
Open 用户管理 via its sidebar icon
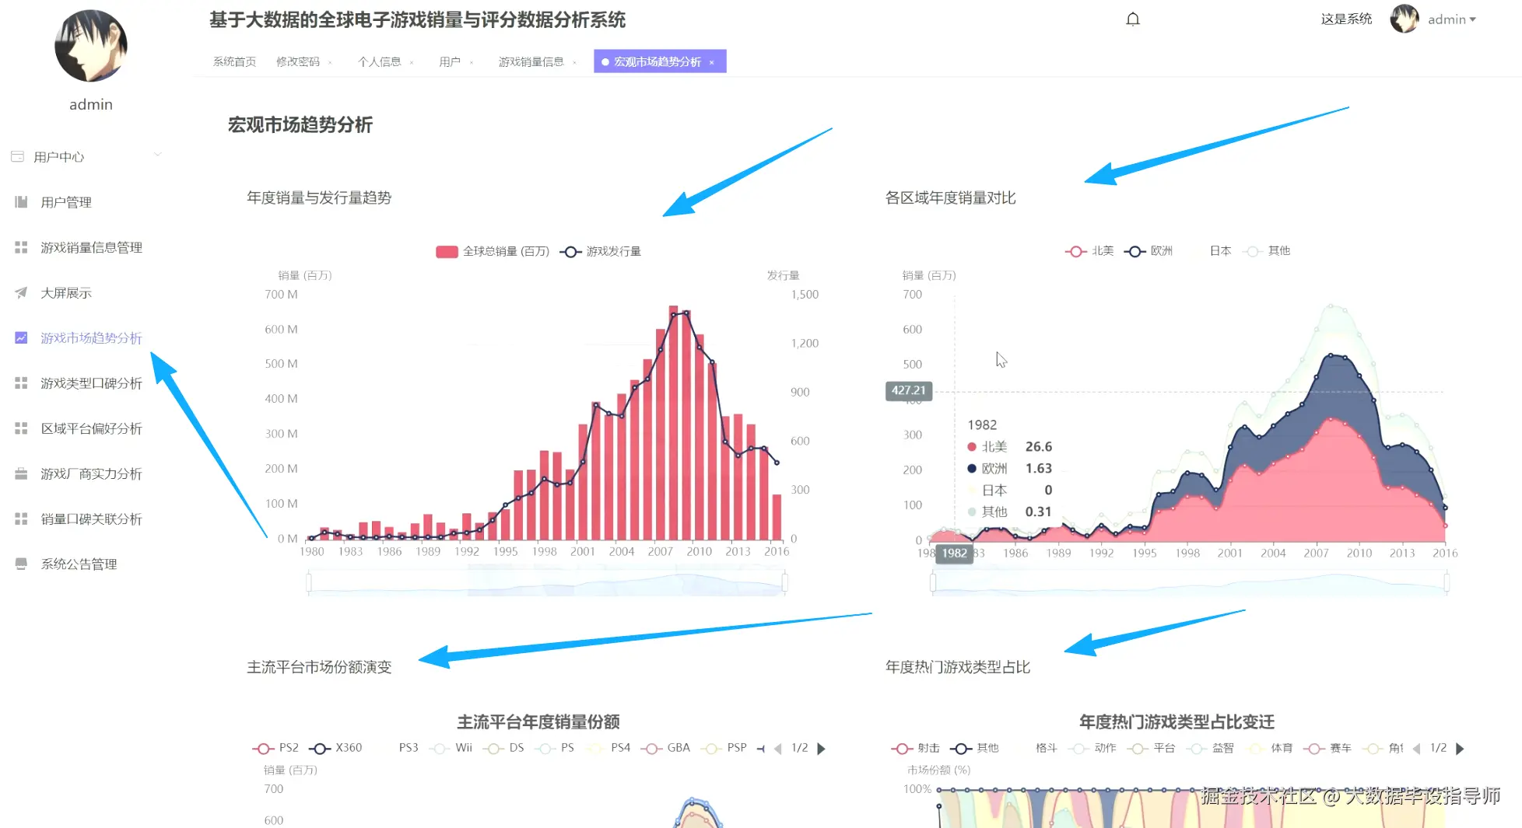21,202
